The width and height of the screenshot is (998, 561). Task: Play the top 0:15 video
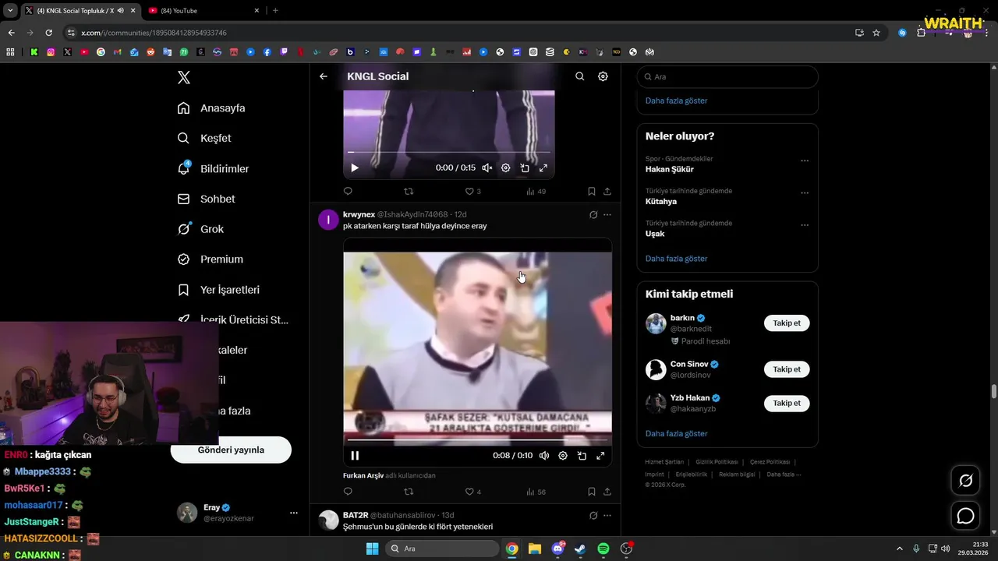tap(355, 168)
